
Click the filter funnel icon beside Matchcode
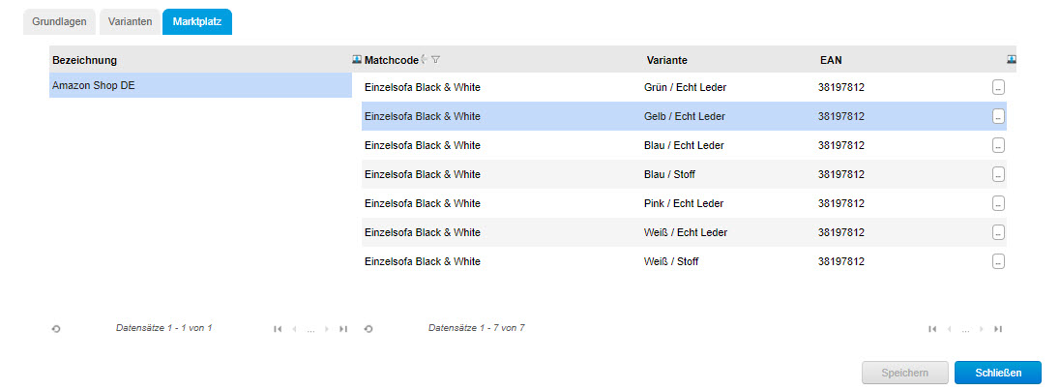[x=436, y=60]
